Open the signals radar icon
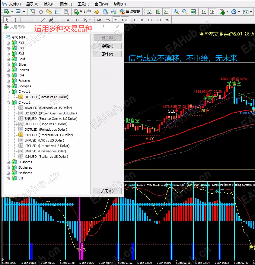Screen dimensions: 255x265 pos(114,12)
